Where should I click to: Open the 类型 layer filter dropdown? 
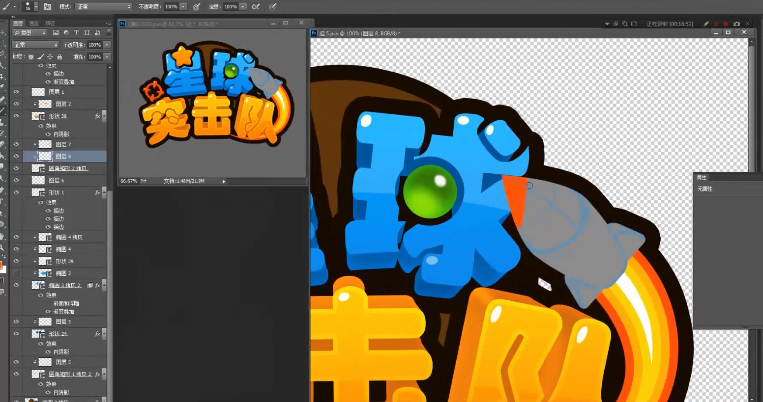(29, 32)
